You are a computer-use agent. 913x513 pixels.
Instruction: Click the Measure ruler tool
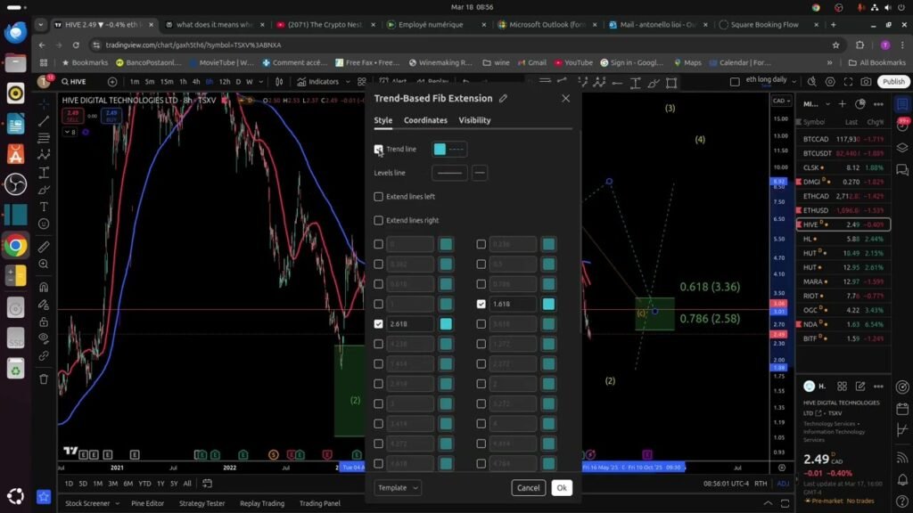click(44, 247)
